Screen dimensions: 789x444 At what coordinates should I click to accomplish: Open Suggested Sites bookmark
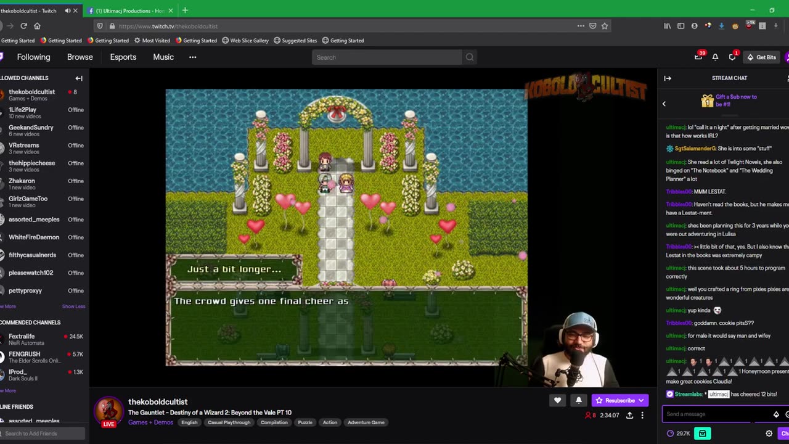tap(295, 41)
